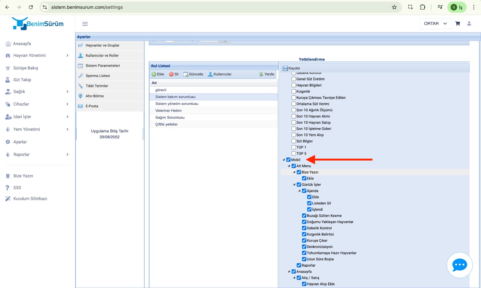Open the shopping cart icon
The width and height of the screenshot is (481, 288).
point(458,23)
